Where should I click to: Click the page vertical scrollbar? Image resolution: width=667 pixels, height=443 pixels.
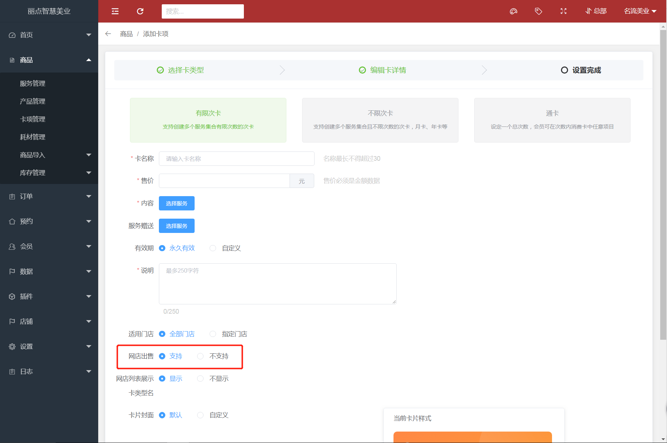click(663, 184)
